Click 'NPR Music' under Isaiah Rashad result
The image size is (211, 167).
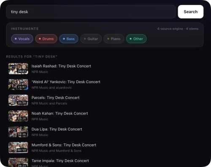pos(40,72)
